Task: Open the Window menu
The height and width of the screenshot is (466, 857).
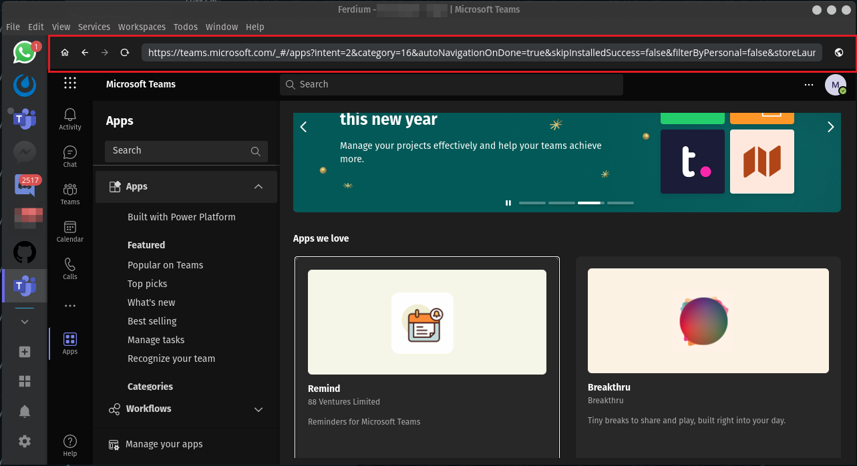Action: tap(222, 27)
